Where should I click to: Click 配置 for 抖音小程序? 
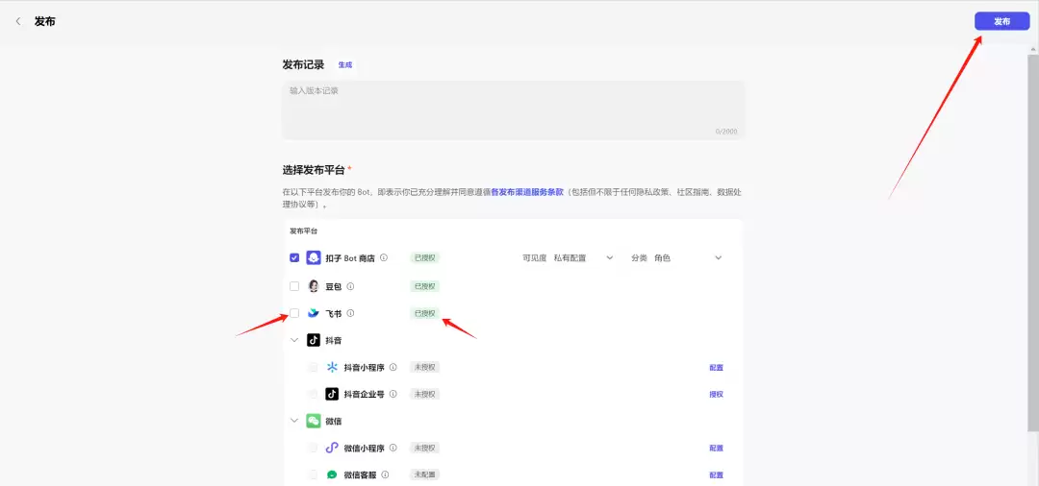click(x=717, y=368)
